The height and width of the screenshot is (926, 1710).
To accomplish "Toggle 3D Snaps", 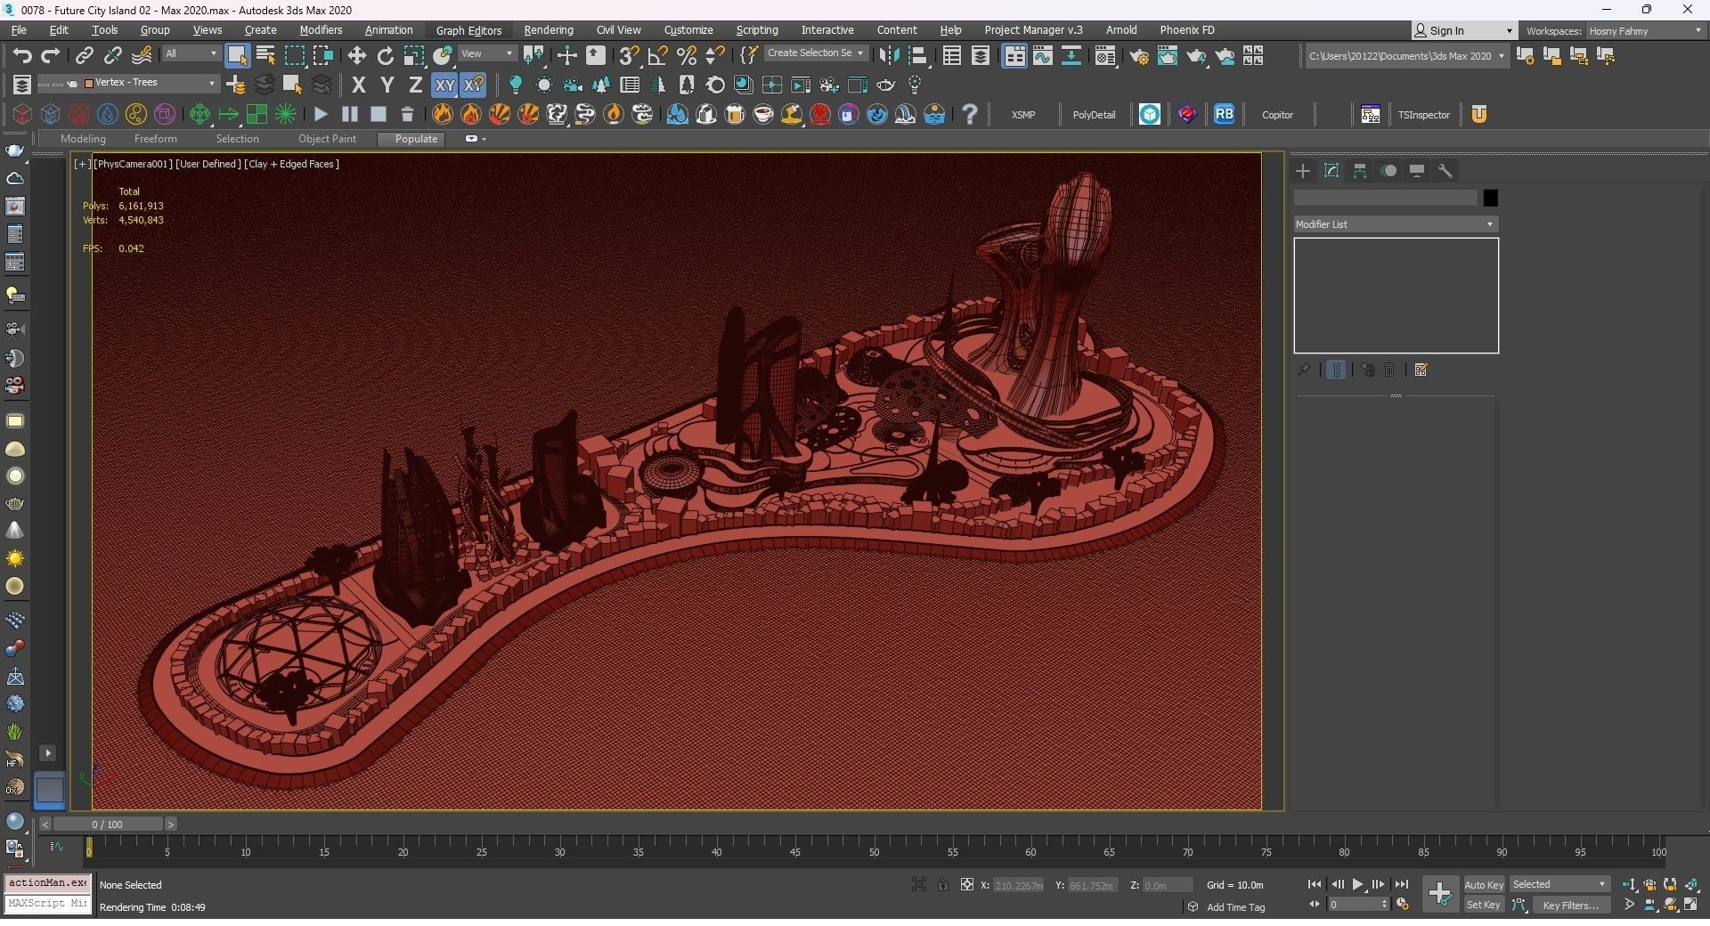I will click(x=629, y=56).
